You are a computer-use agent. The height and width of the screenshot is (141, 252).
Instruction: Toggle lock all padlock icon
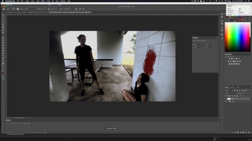click(x=237, y=96)
